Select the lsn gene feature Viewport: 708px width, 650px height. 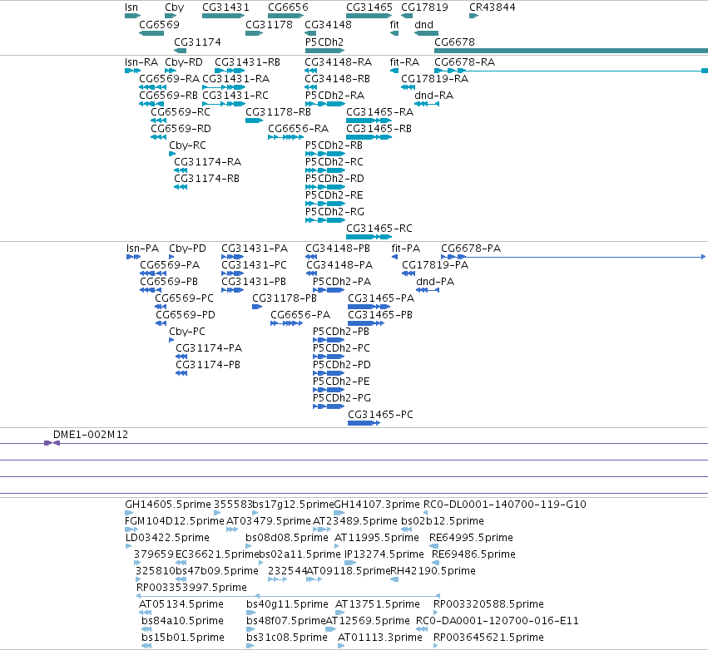[133, 16]
